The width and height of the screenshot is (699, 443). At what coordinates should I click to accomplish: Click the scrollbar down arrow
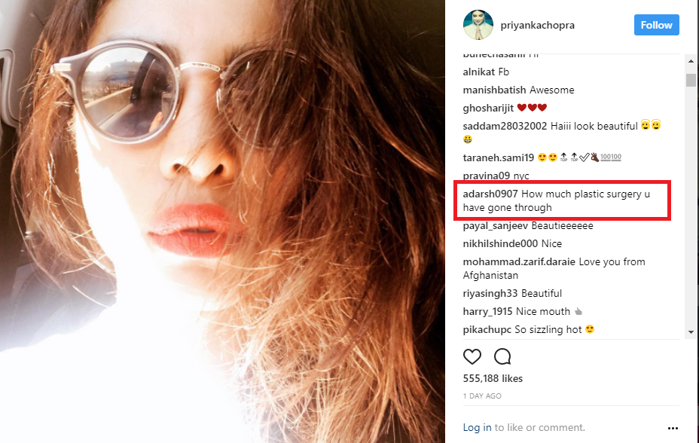pyautogui.click(x=691, y=332)
